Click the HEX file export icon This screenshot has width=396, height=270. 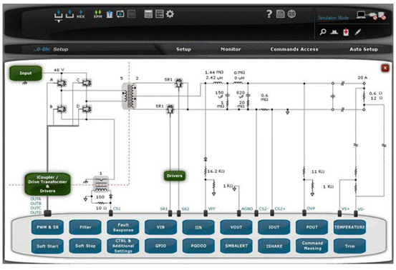pos(81,14)
